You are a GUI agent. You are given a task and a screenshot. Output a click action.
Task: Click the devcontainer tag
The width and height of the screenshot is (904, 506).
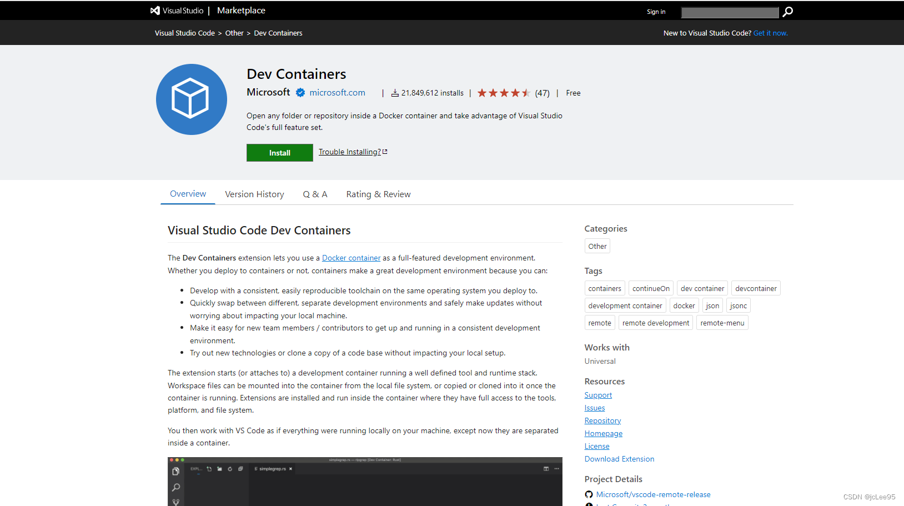[756, 288]
